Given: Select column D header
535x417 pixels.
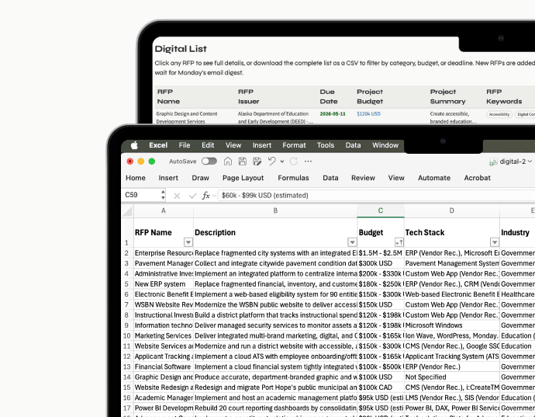Looking at the screenshot, I should coord(452,211).
